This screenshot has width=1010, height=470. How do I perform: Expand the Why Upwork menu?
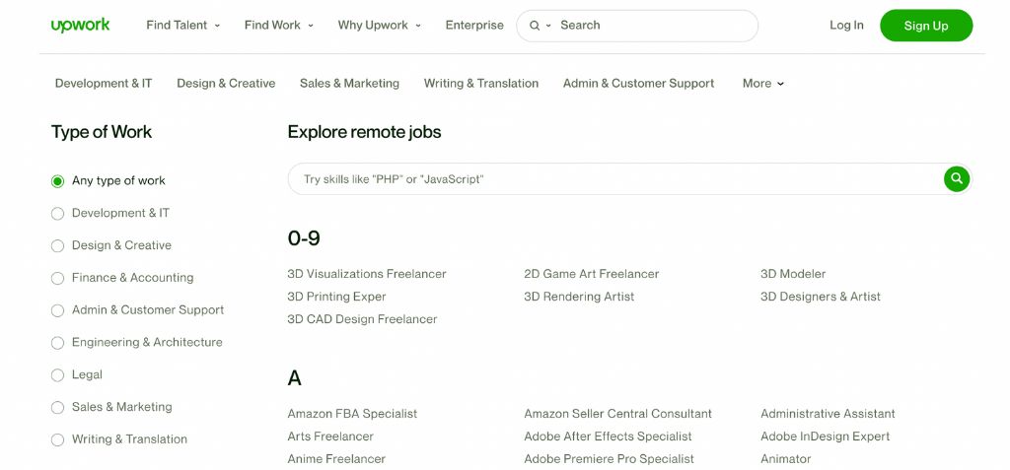click(379, 26)
